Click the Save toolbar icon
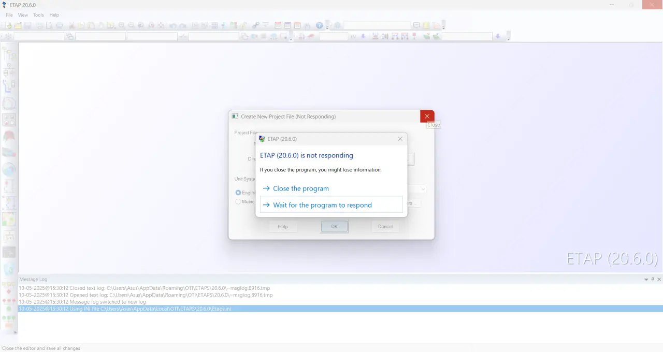 [27, 25]
